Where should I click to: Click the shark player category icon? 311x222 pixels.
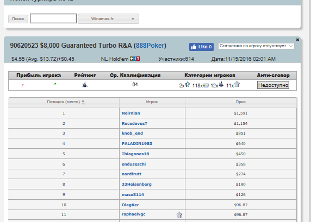pos(221,85)
